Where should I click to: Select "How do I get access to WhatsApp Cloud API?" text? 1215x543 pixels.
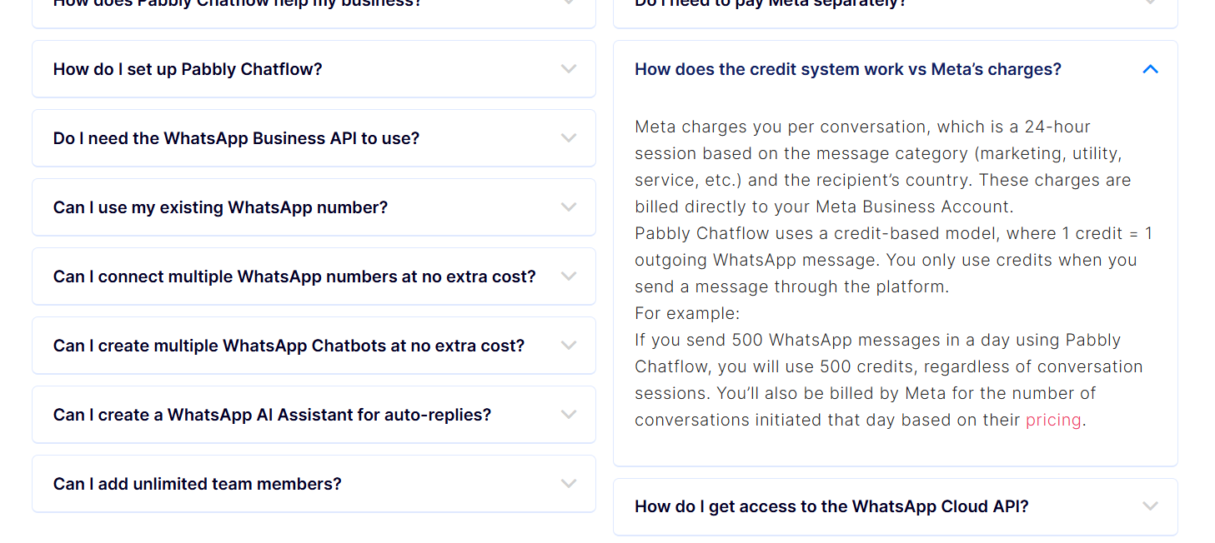tap(831, 506)
